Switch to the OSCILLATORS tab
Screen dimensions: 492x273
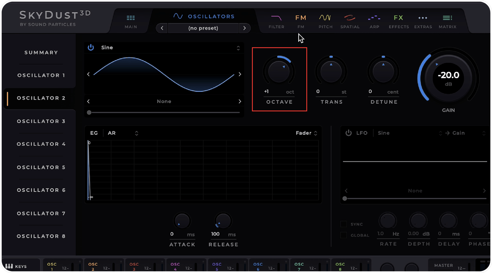[204, 16]
